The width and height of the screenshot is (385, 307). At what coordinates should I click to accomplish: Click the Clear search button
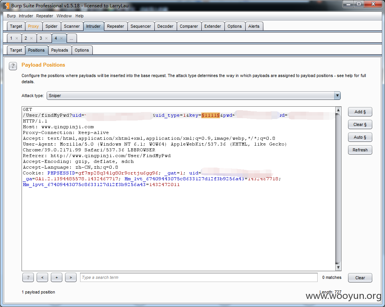360,278
